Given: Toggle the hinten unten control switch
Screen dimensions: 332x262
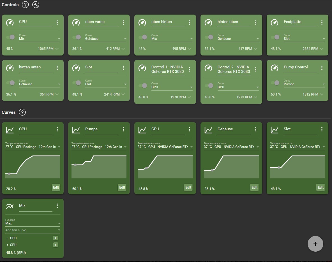Looking at the screenshot, I should coord(10,83).
